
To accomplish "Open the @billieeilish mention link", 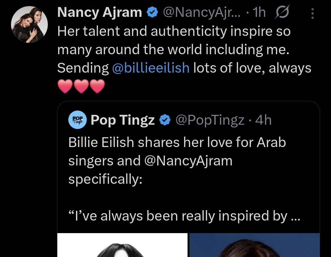I will click(x=151, y=68).
